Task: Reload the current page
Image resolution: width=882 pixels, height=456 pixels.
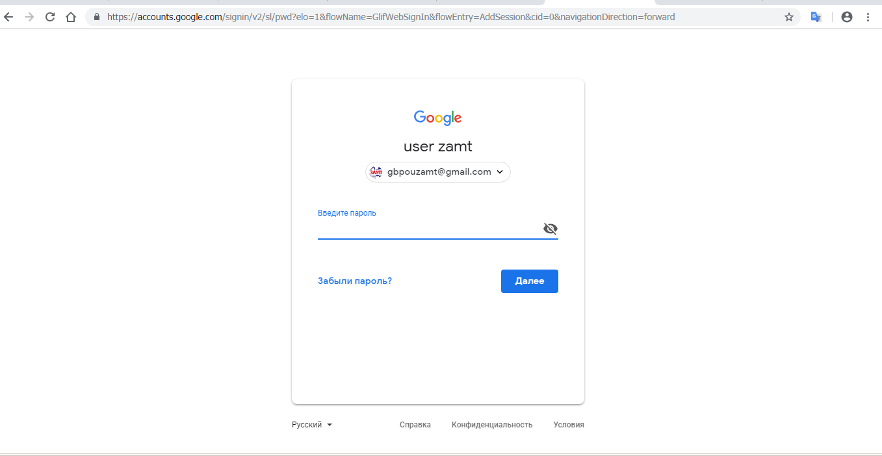Action: click(x=50, y=17)
